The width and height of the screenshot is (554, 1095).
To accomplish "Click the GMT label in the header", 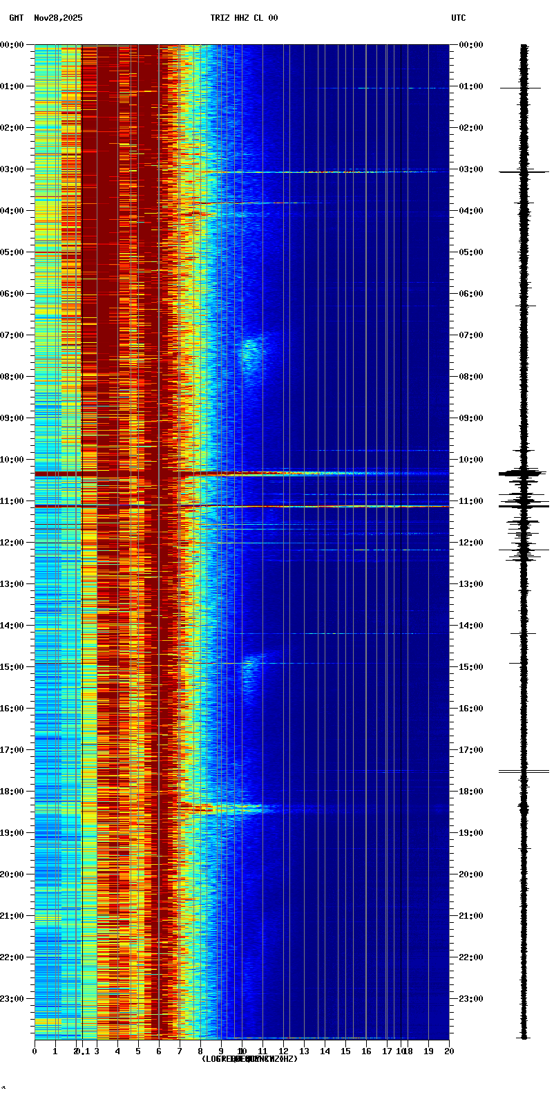I will coord(16,18).
